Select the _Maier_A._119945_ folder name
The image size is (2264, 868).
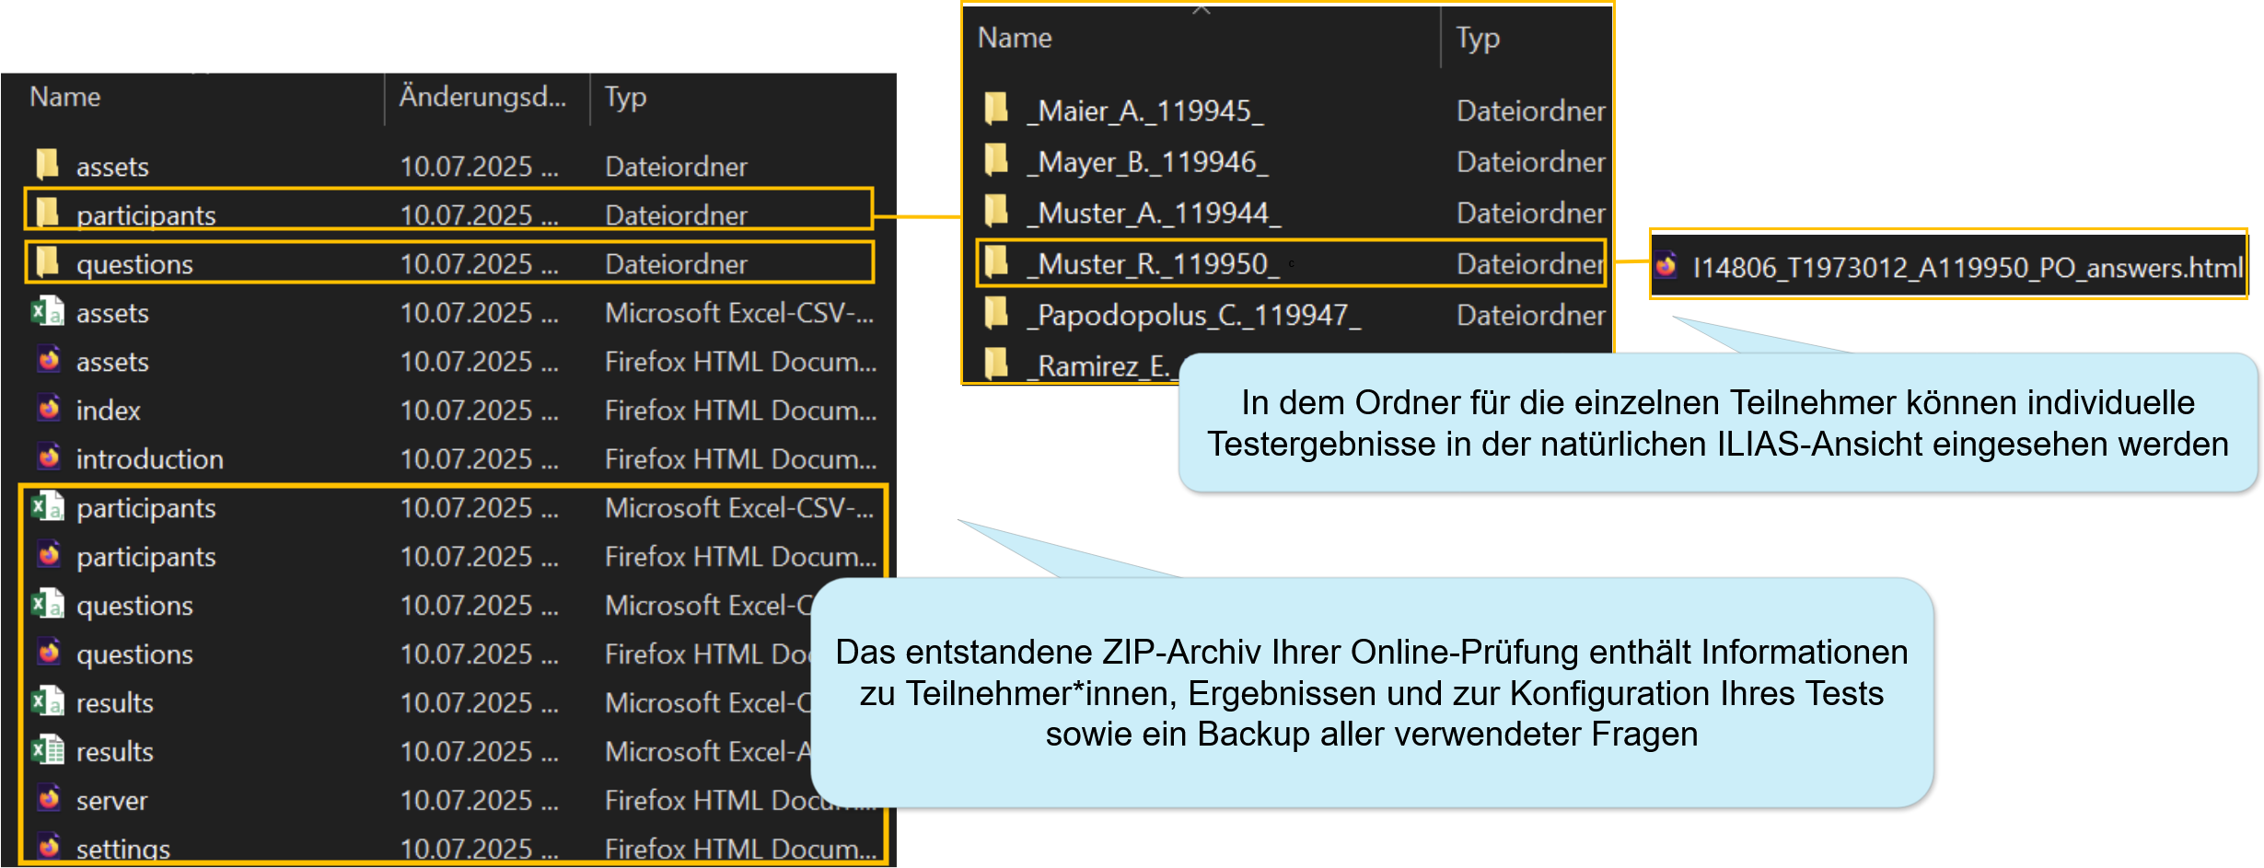point(1145,111)
